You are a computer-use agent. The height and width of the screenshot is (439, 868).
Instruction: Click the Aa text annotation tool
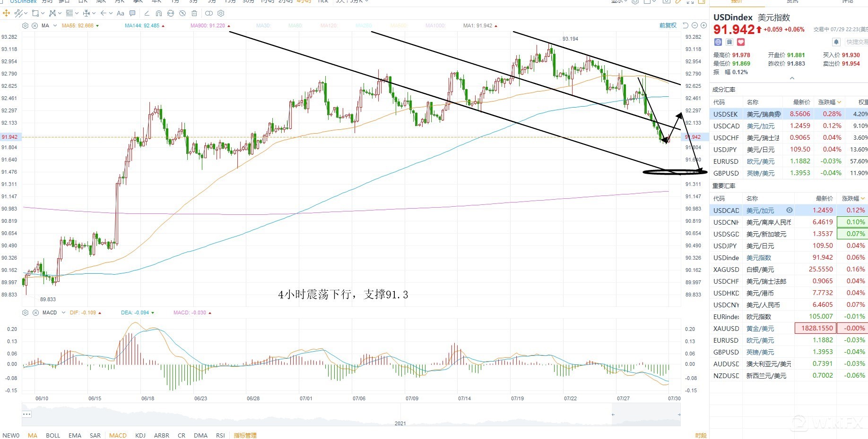[x=121, y=13]
